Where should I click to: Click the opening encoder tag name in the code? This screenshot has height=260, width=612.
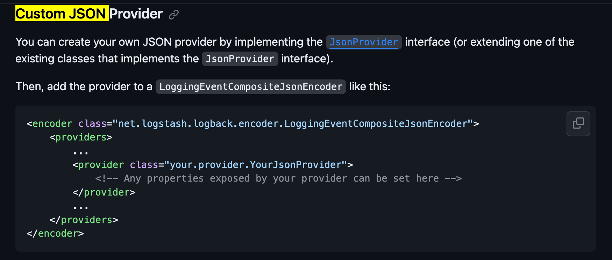[52, 124]
